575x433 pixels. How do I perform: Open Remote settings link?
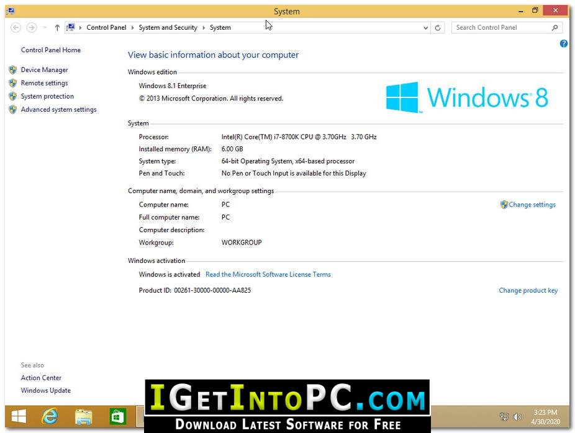[x=44, y=83]
